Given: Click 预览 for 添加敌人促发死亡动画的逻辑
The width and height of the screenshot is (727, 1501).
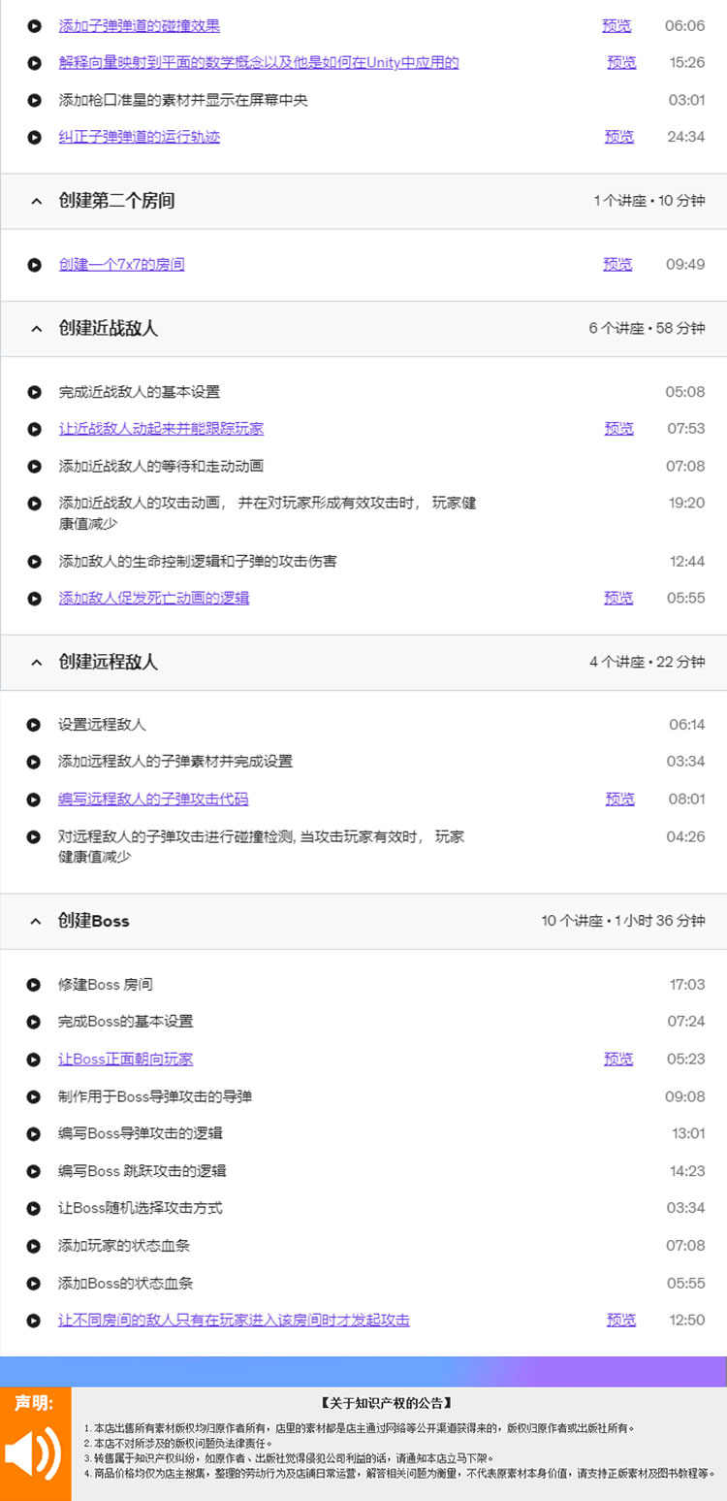Looking at the screenshot, I should tap(618, 598).
